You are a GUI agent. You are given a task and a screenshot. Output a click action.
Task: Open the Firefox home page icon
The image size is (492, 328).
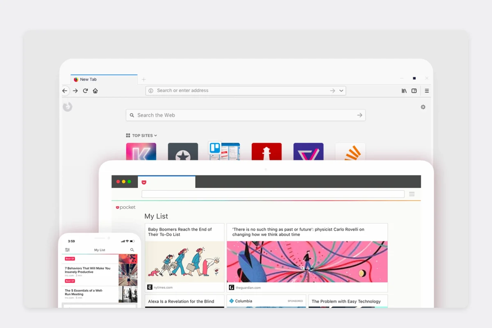point(95,91)
